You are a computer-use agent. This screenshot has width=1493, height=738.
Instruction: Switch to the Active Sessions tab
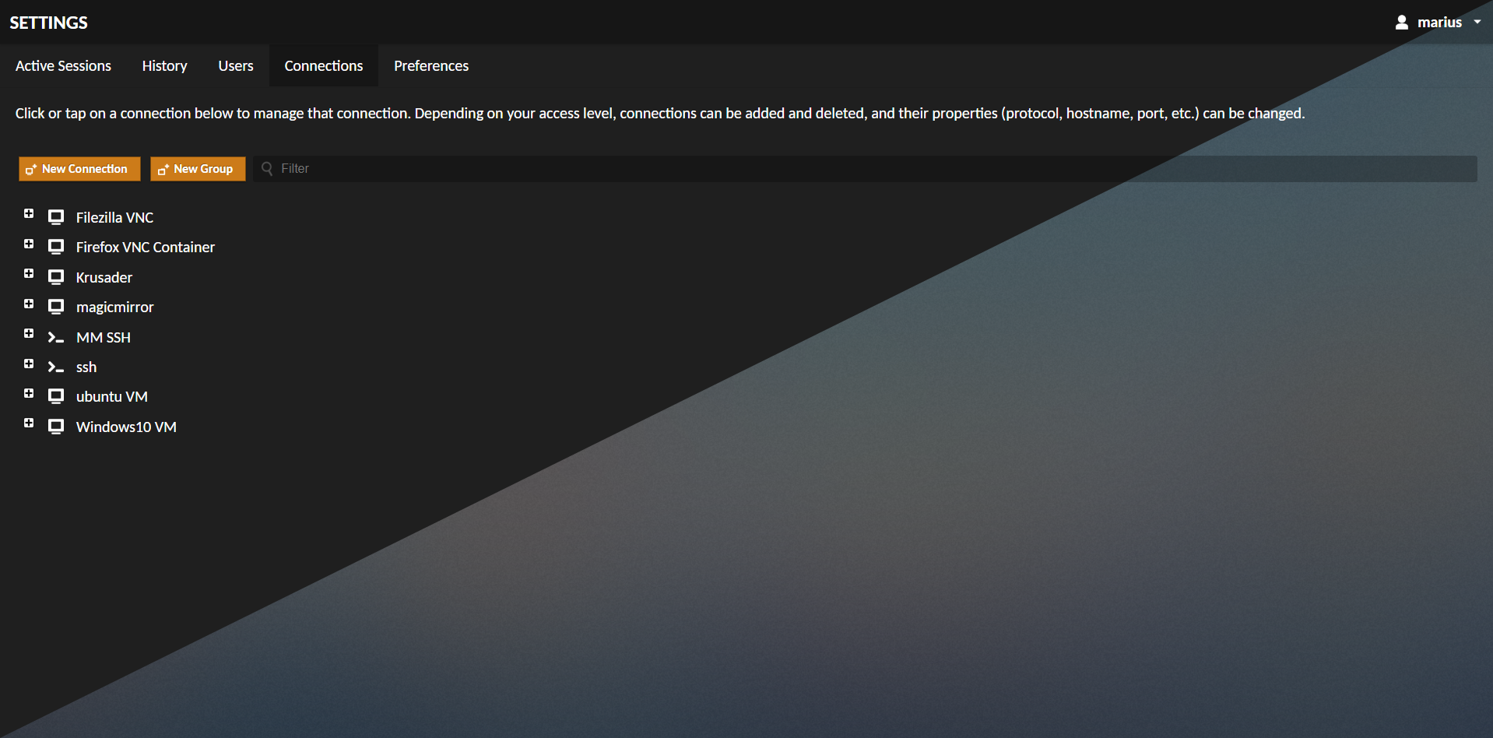[63, 66]
